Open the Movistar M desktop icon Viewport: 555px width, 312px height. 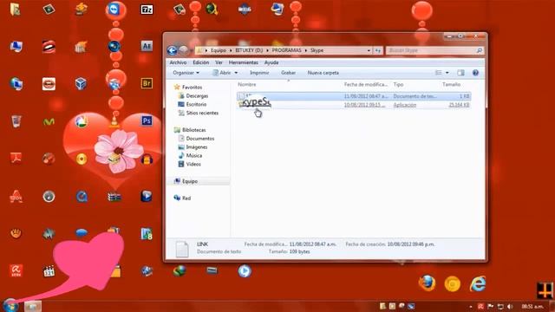49,122
